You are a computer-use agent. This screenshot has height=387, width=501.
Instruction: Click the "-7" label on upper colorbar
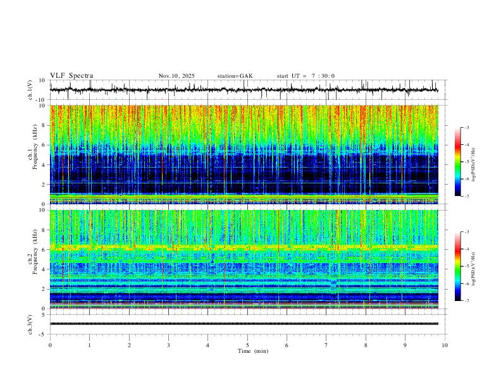pos(466,197)
